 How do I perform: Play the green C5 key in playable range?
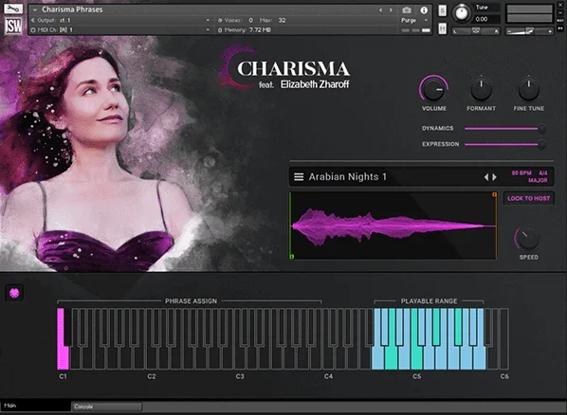(416, 359)
